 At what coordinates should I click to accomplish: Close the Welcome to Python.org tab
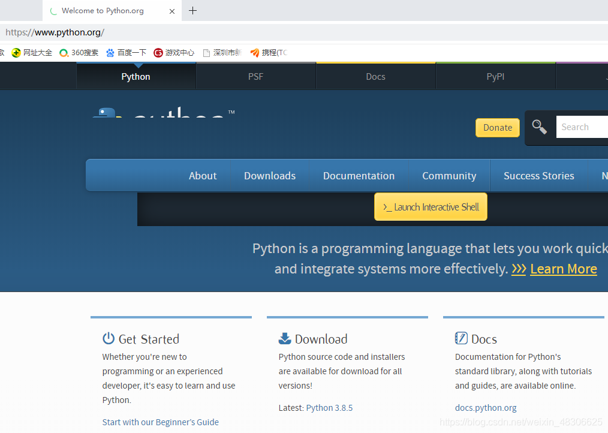point(172,11)
